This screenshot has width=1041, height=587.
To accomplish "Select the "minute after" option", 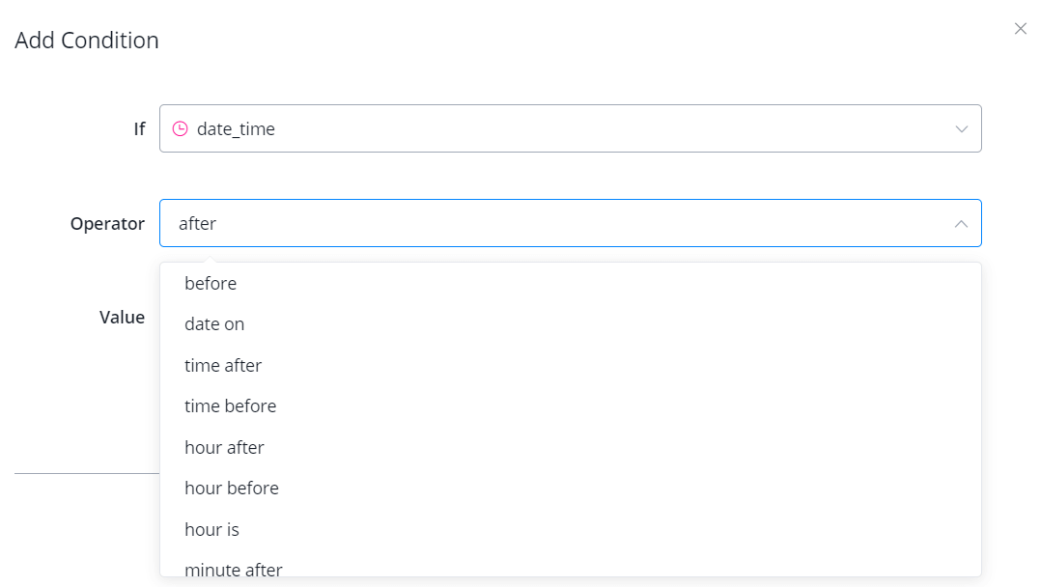I will [234, 569].
